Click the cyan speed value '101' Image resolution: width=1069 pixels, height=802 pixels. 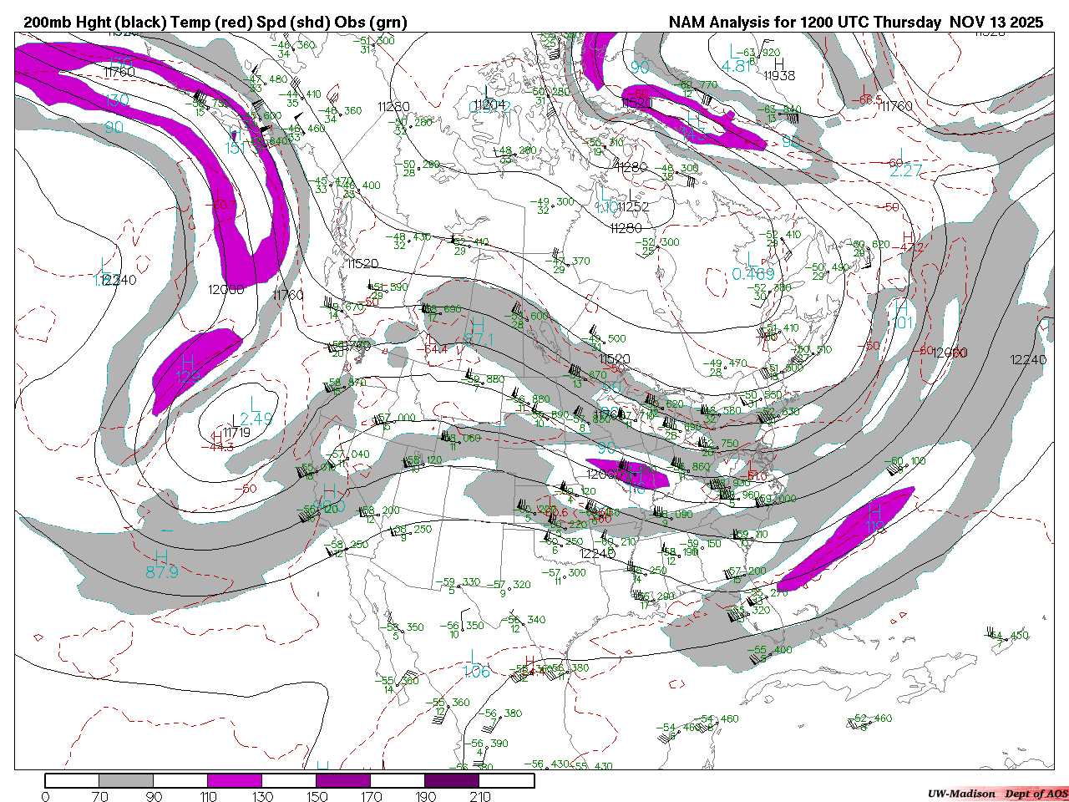click(x=904, y=323)
